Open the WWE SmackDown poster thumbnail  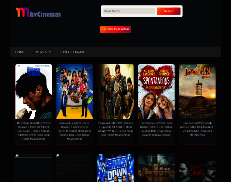pyautogui.click(x=115, y=168)
